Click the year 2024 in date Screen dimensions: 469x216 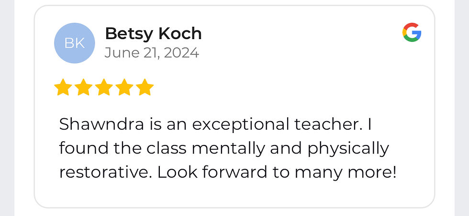(181, 52)
